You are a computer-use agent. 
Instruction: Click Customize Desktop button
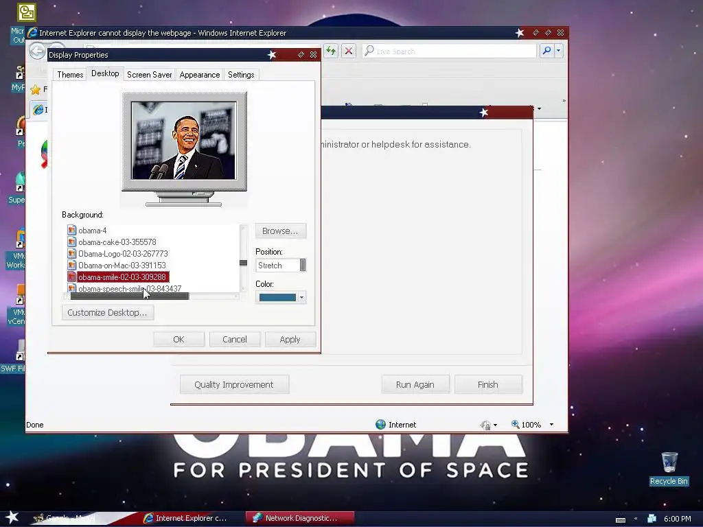pyautogui.click(x=108, y=312)
